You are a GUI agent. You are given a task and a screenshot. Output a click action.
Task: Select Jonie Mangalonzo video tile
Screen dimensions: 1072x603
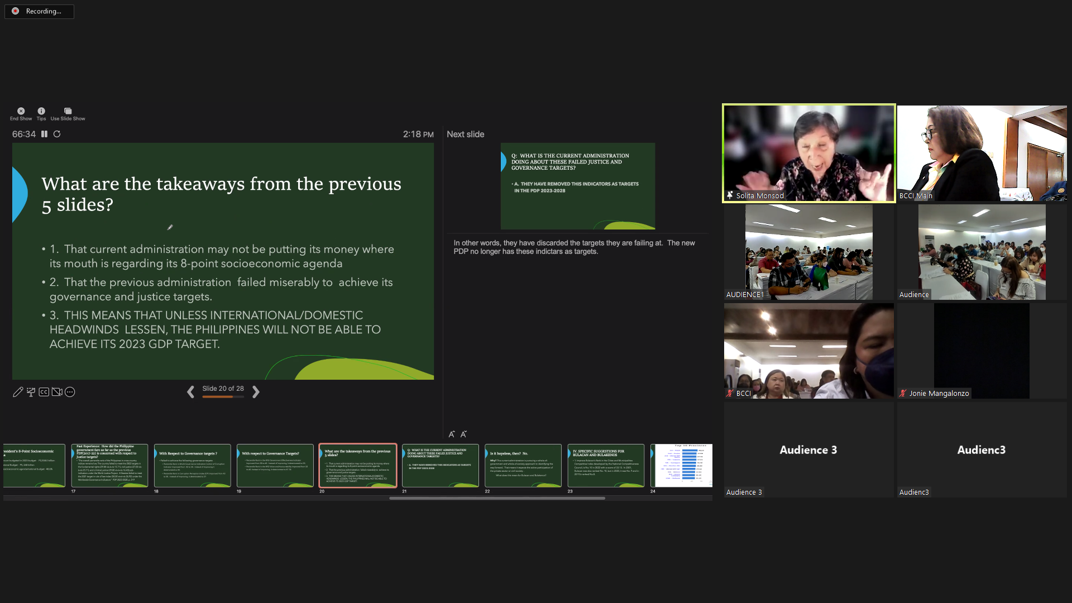[982, 351]
